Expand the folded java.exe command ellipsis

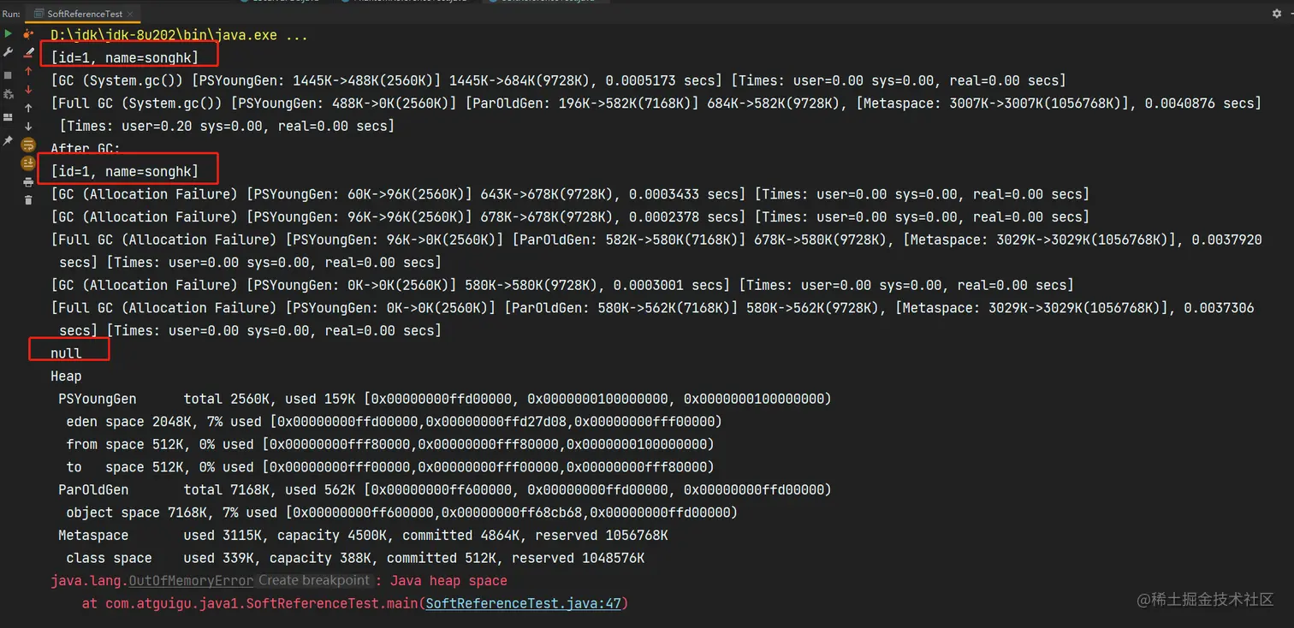click(297, 35)
